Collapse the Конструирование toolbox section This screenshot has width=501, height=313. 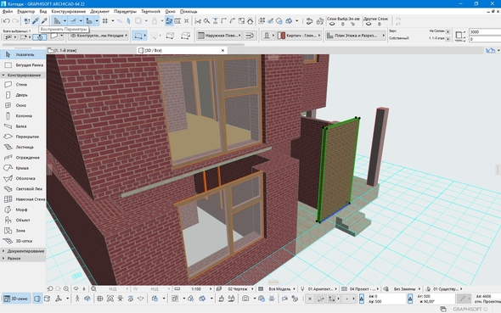coord(23,75)
